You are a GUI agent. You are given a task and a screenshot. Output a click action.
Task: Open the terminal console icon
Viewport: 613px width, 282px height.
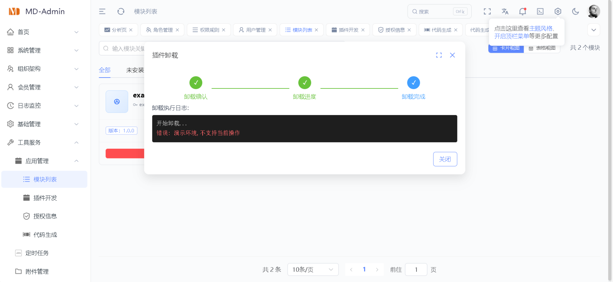click(x=540, y=12)
